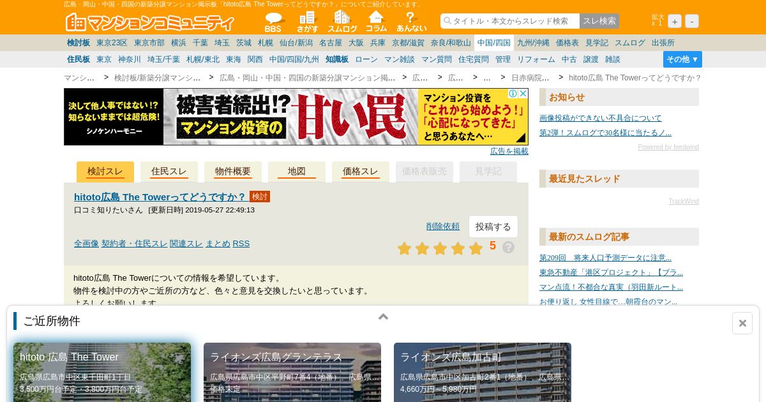Open the あんない question icon
The image size is (766, 402).
(411, 22)
